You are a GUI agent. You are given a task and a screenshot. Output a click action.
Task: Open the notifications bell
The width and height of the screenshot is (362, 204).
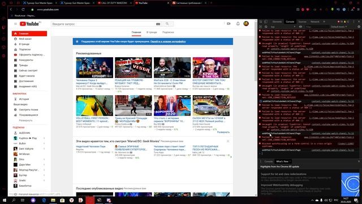[x=238, y=24]
